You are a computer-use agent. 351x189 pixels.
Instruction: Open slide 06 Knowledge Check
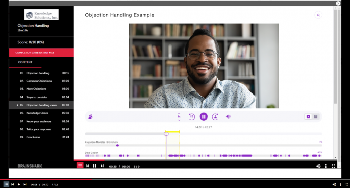41,113
